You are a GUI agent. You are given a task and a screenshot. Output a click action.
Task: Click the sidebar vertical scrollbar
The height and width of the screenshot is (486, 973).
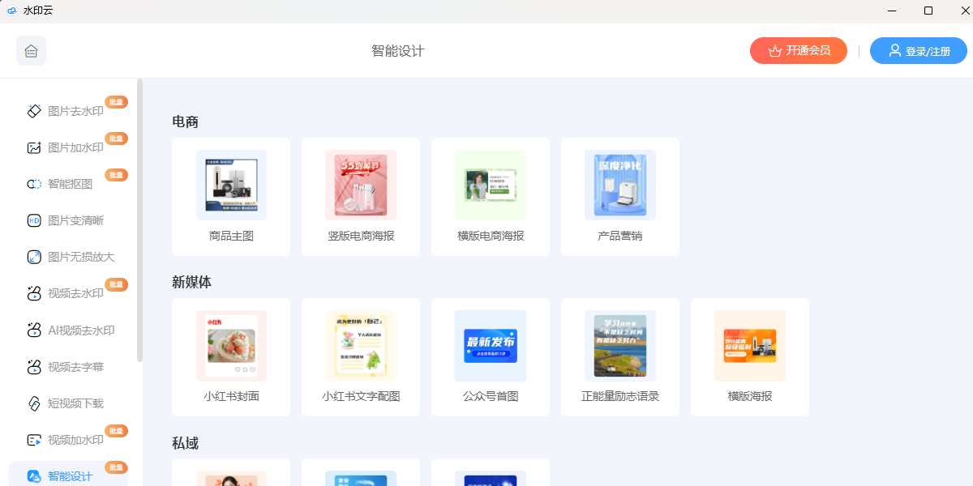click(139, 220)
